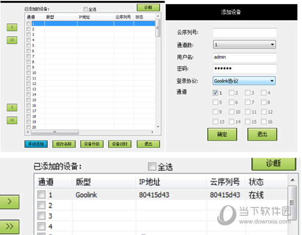Tick checkbox of row 2 in bottom list

click(41, 205)
